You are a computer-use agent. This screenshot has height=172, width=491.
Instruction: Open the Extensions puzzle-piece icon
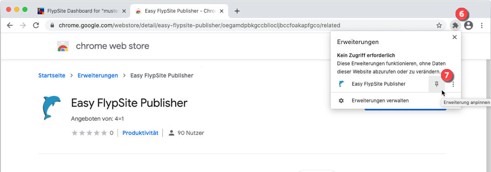pos(455,25)
